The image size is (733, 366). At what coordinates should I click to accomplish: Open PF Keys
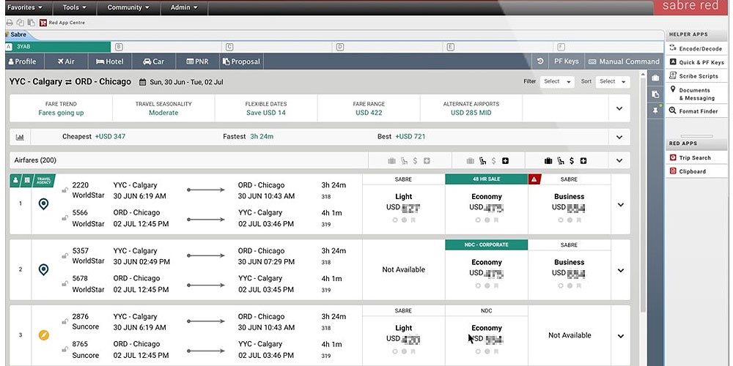[x=566, y=61]
